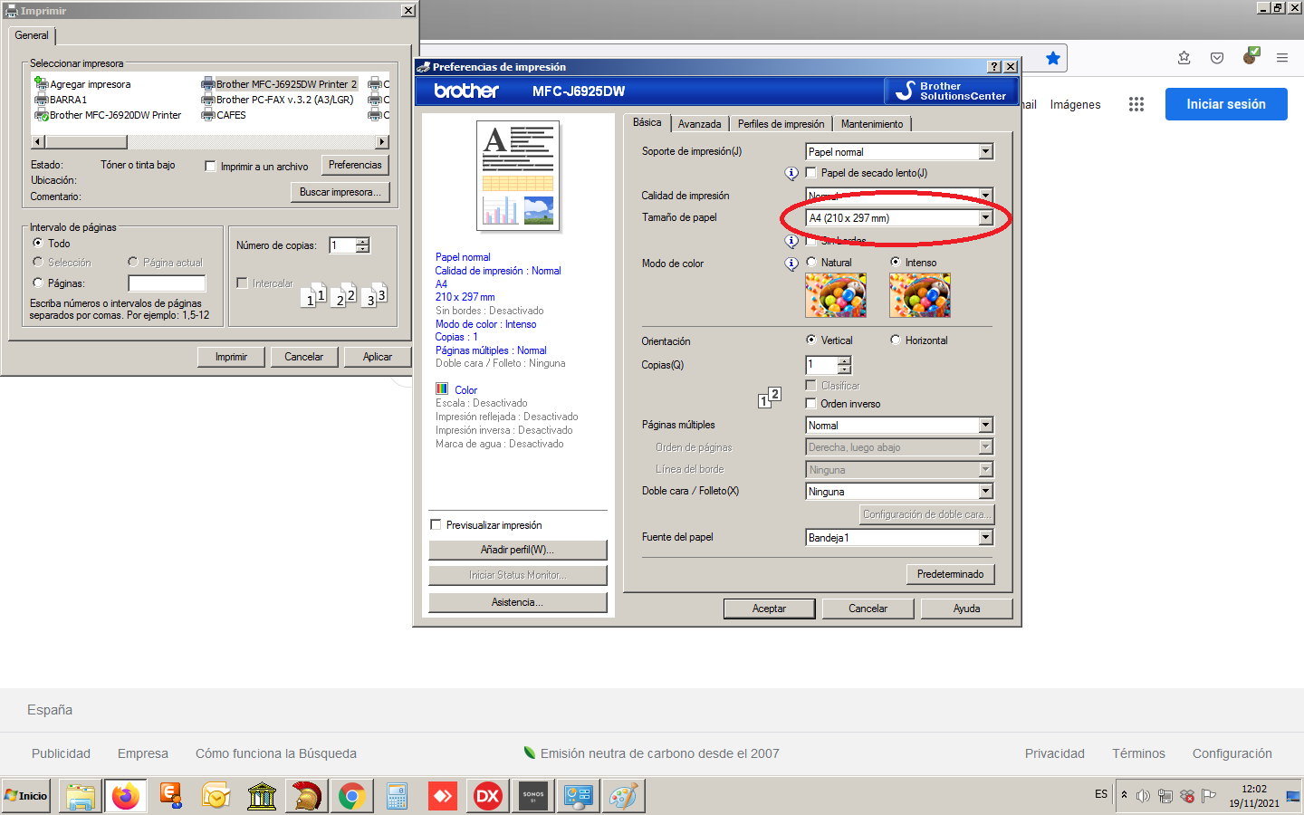Select the Todo radio in page range
This screenshot has width=1304, height=815.
38,243
